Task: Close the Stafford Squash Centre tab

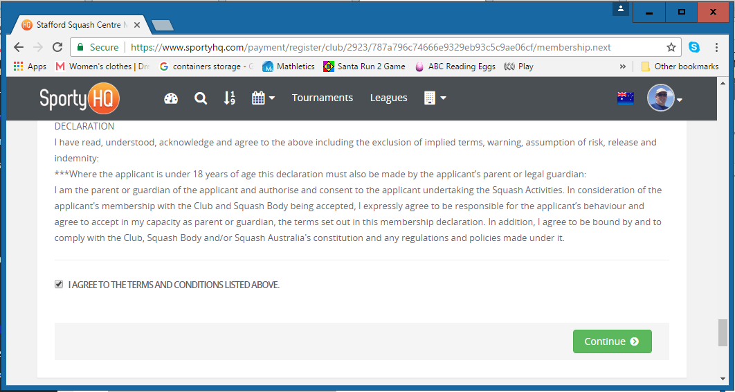Action: point(137,25)
